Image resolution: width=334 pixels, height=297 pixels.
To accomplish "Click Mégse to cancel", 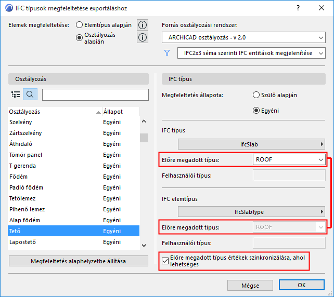I will tap(250, 285).
